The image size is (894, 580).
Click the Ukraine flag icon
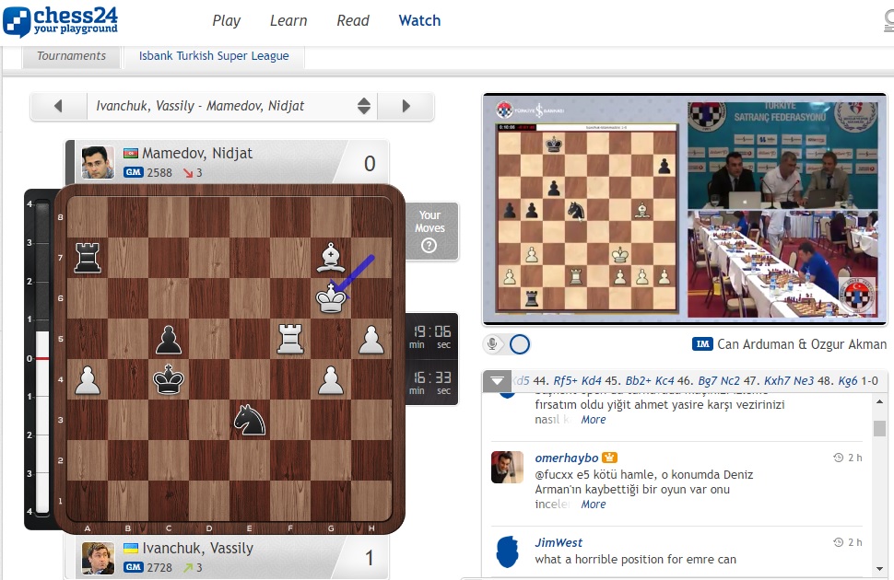click(131, 548)
